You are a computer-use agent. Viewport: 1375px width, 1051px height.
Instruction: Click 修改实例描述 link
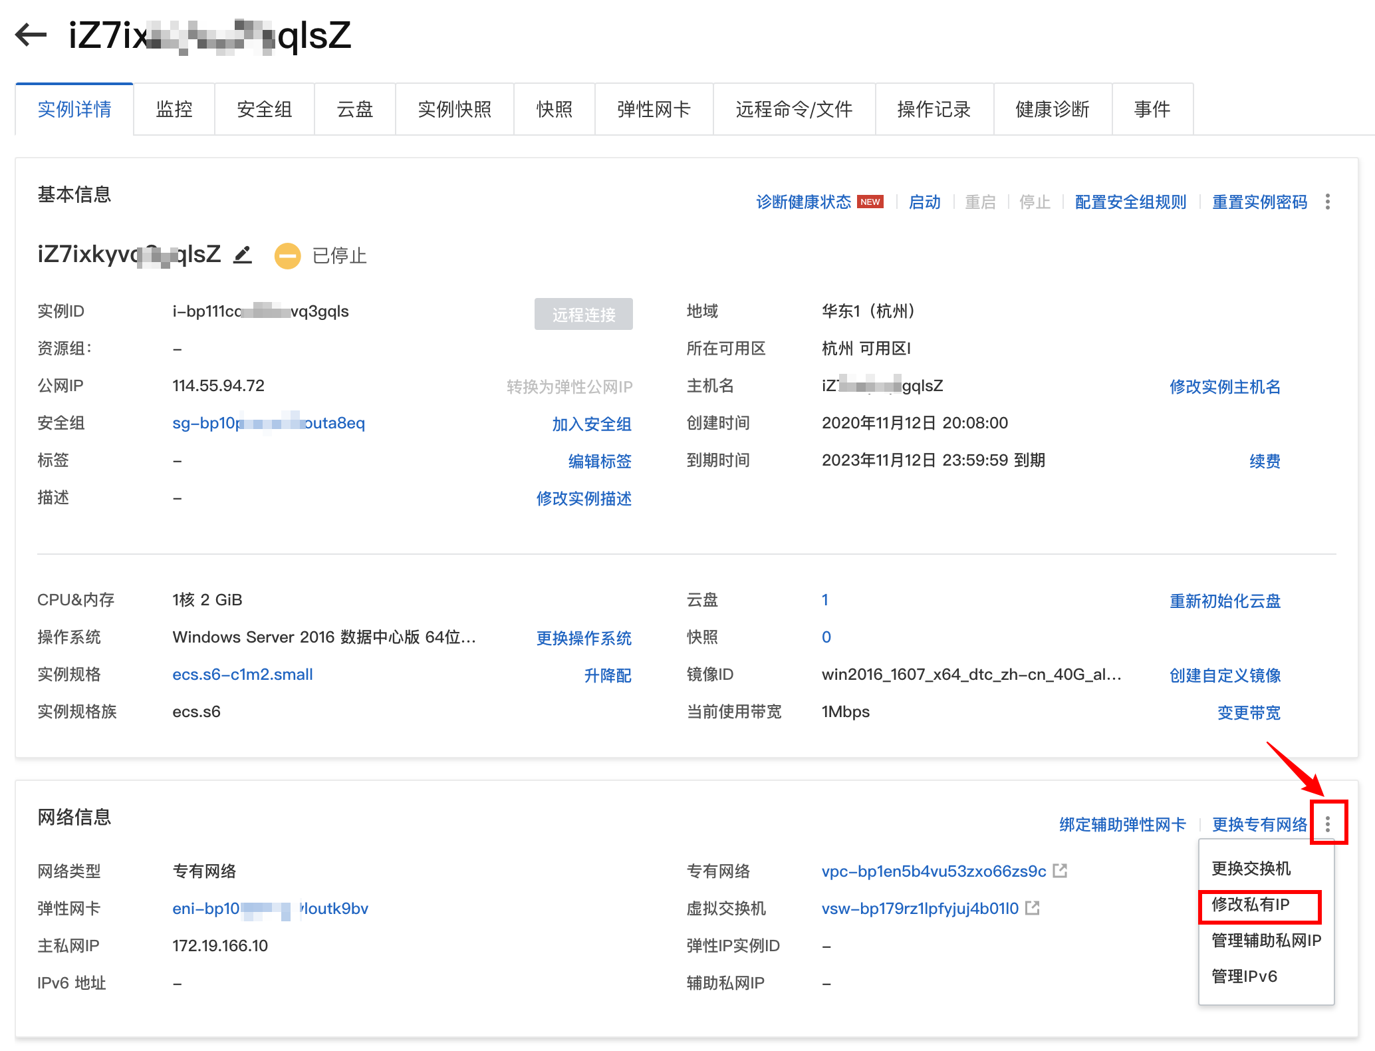(584, 498)
